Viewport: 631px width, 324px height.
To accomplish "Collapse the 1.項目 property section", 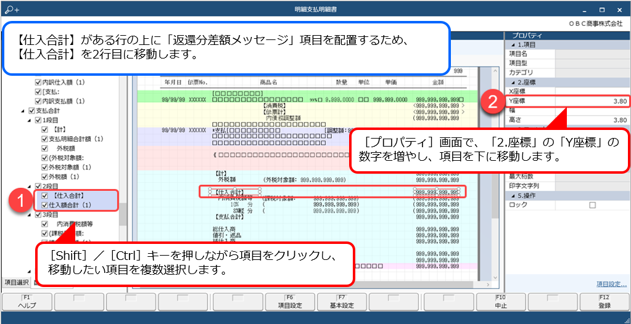I will click(x=513, y=44).
